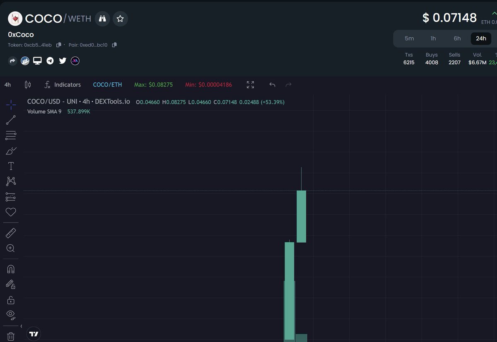497x342 pixels.
Task: Activate the zoom-in magnifier tool
Action: [11, 248]
